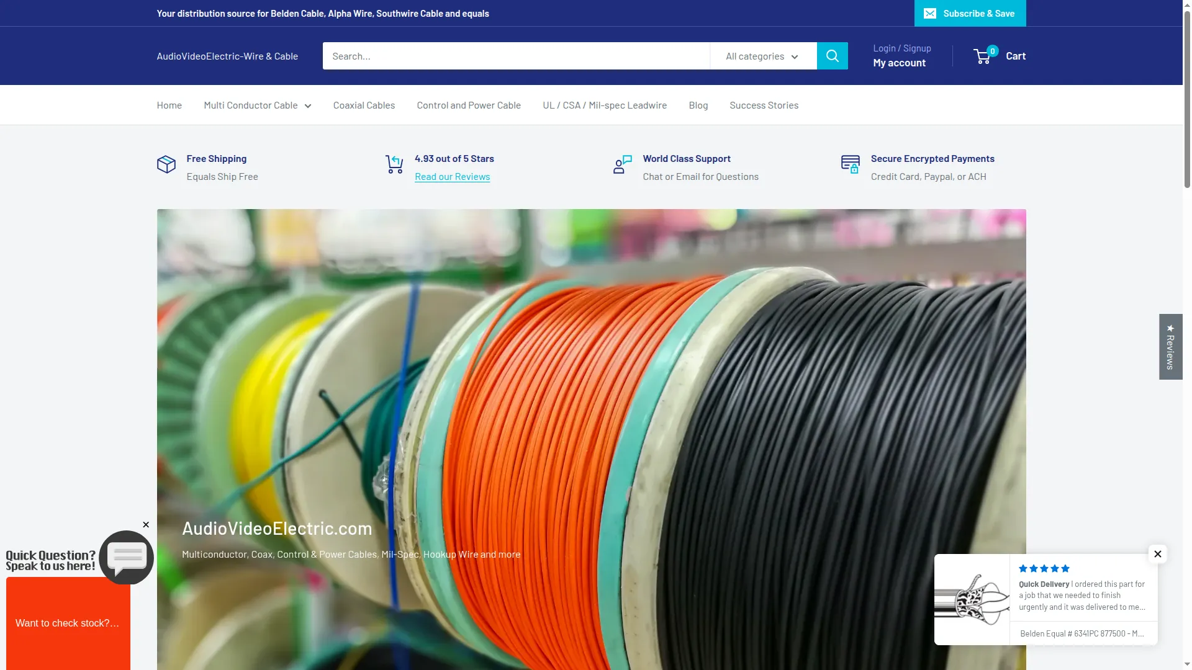This screenshot has width=1192, height=670.
Task: Click the Multiconductor, Coax hero subtitle
Action: tap(351, 555)
